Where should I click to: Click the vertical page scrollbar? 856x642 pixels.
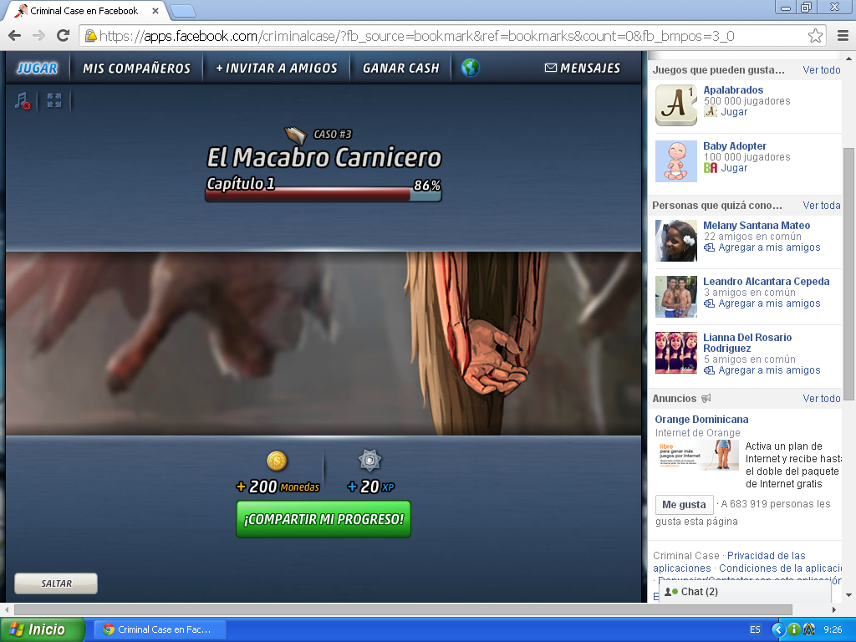849,274
